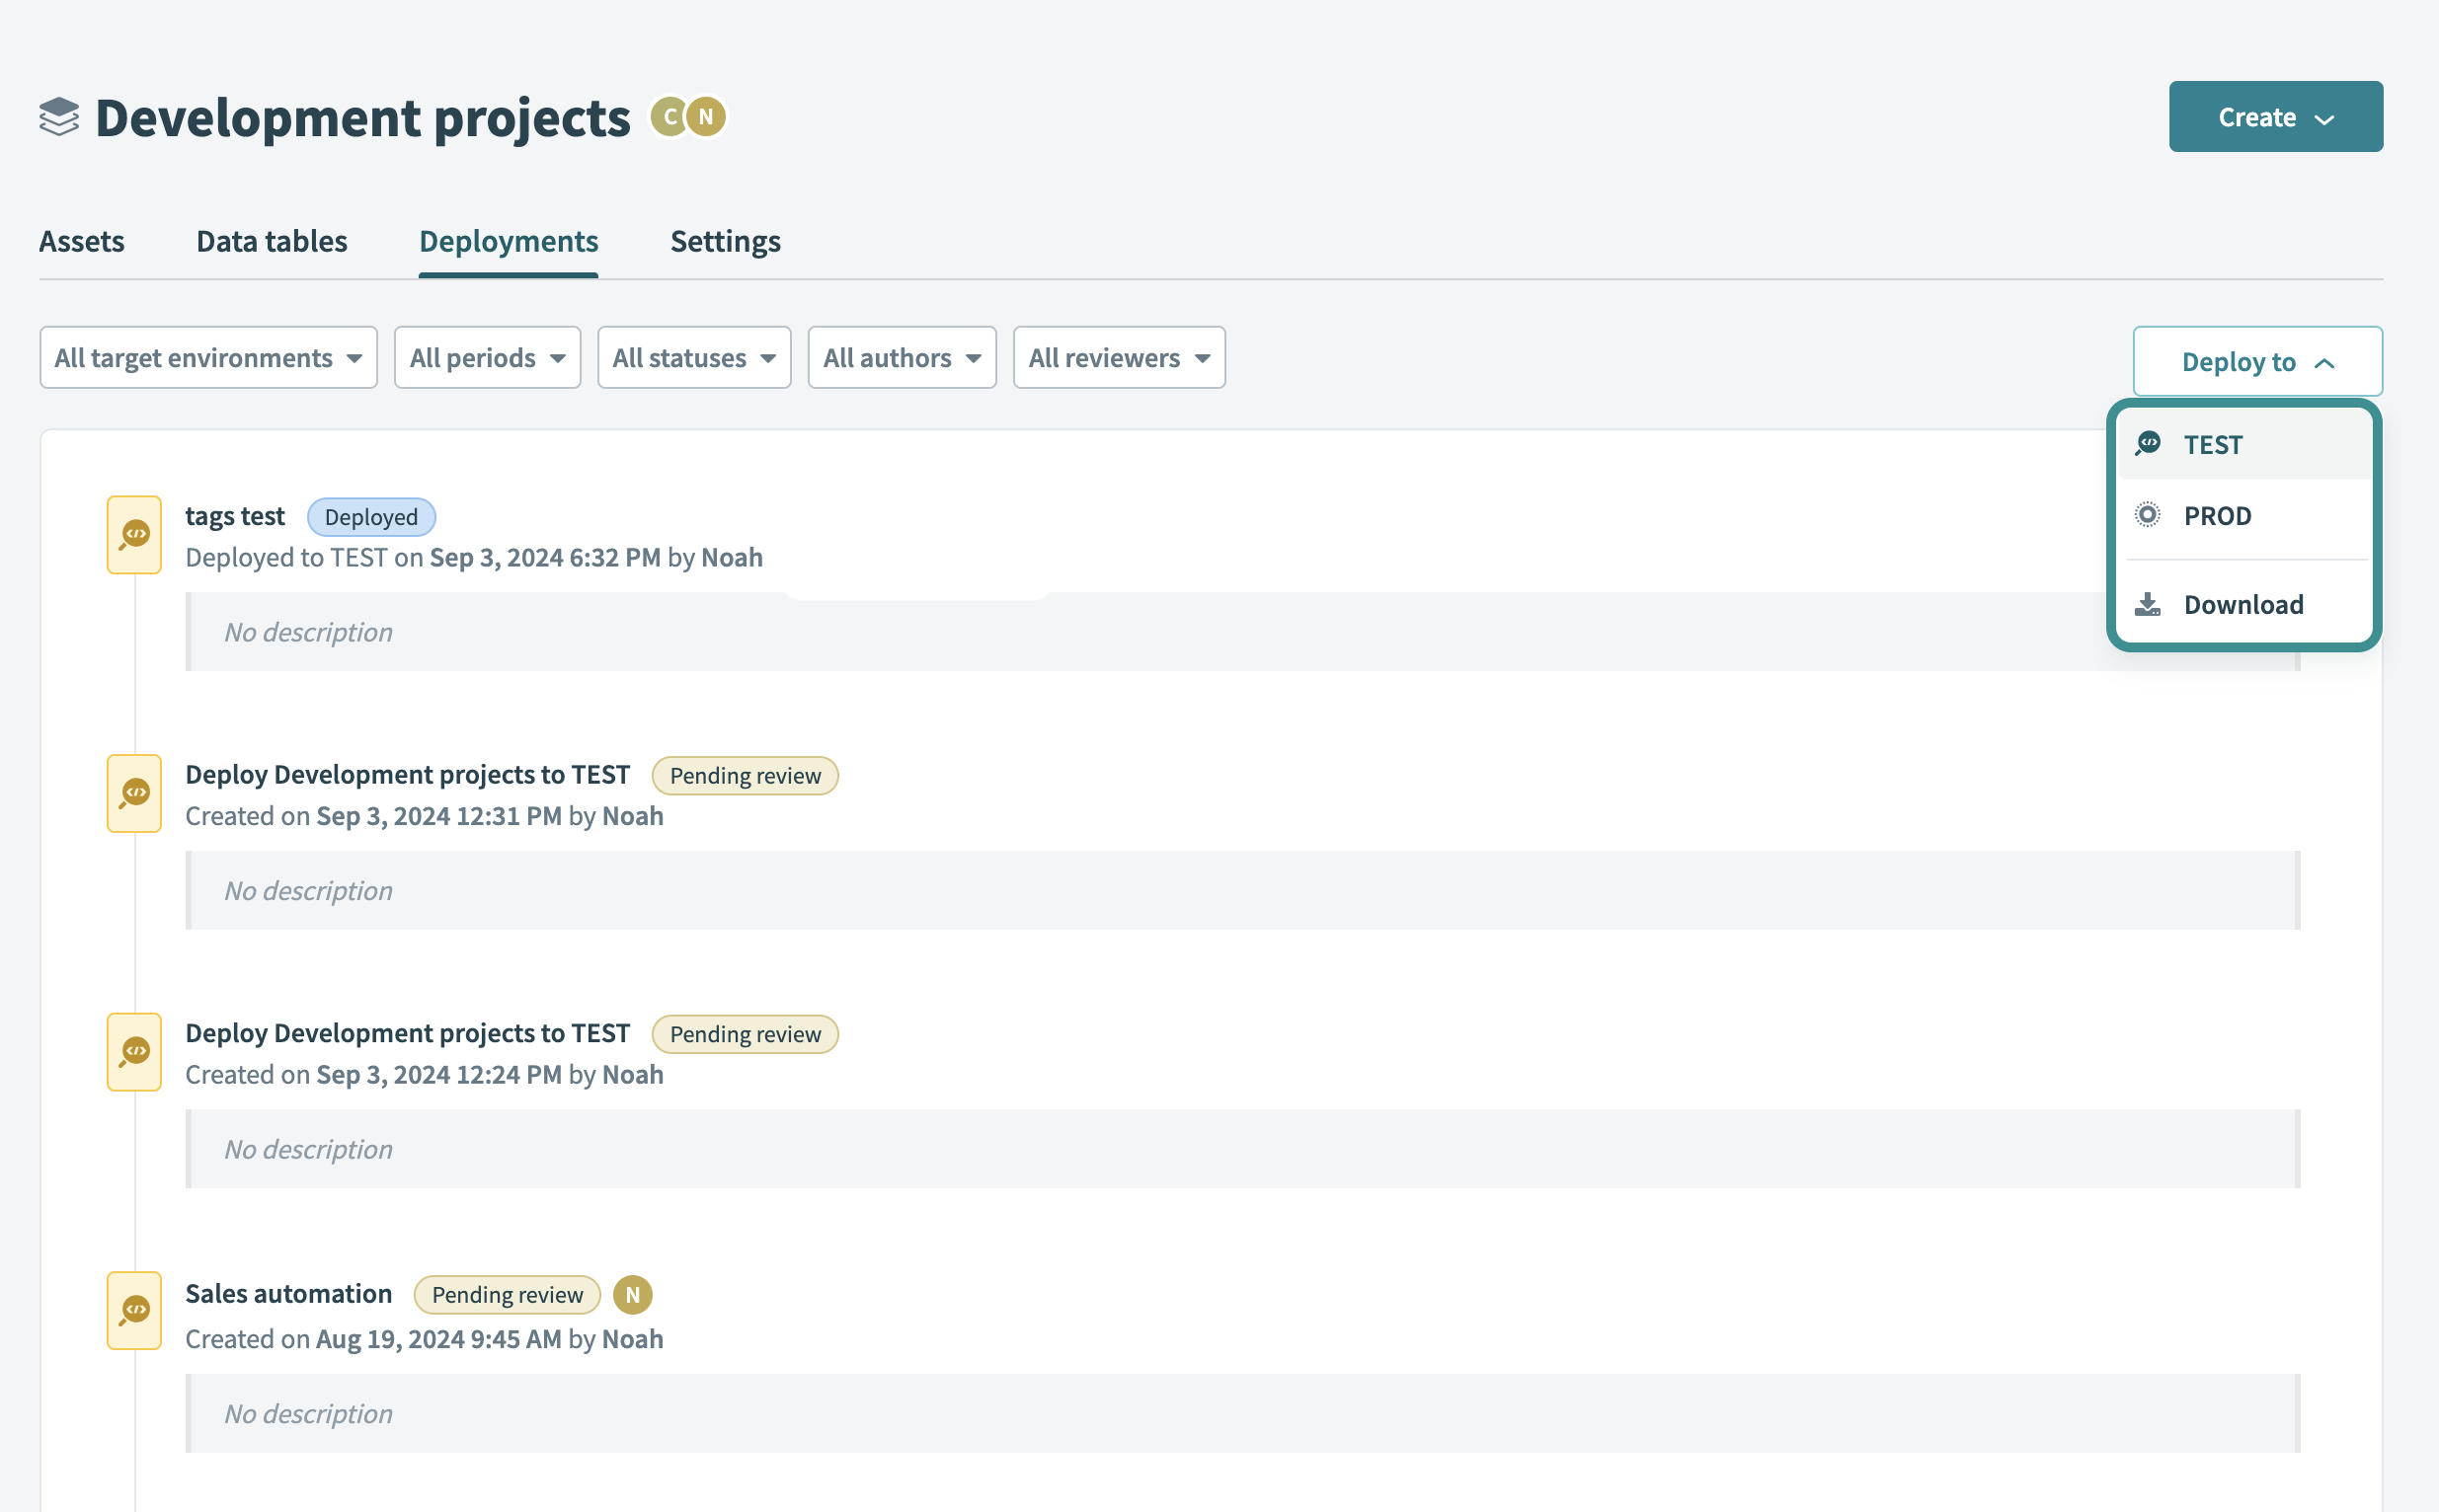Click the Deploy to button

2258,360
